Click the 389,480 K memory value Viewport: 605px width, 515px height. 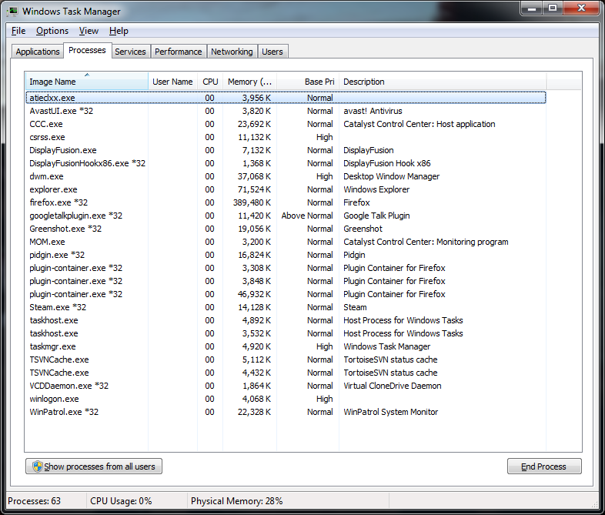(x=252, y=202)
